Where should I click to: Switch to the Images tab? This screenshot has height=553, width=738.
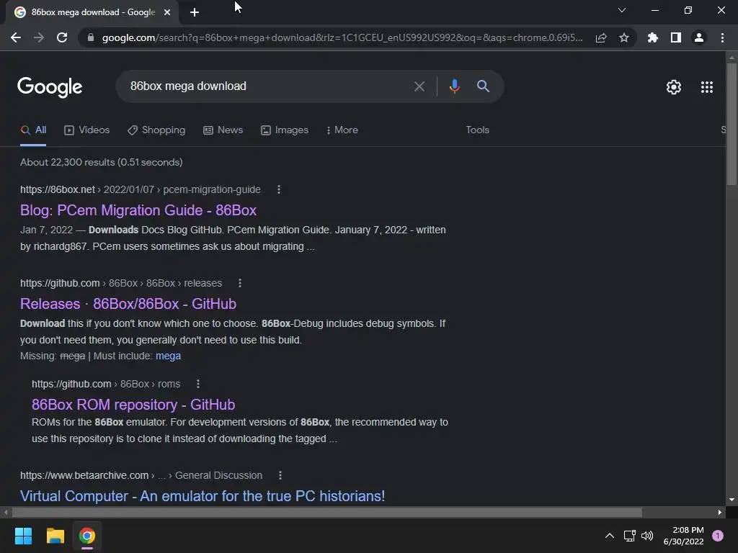[285, 130]
